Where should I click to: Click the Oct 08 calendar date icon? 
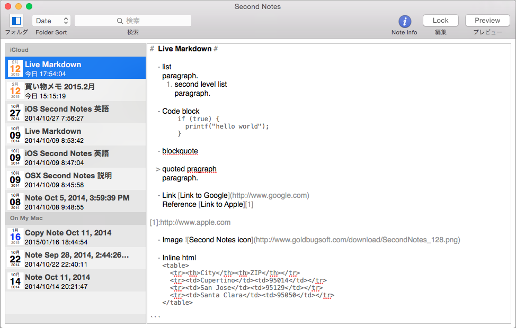[15, 202]
